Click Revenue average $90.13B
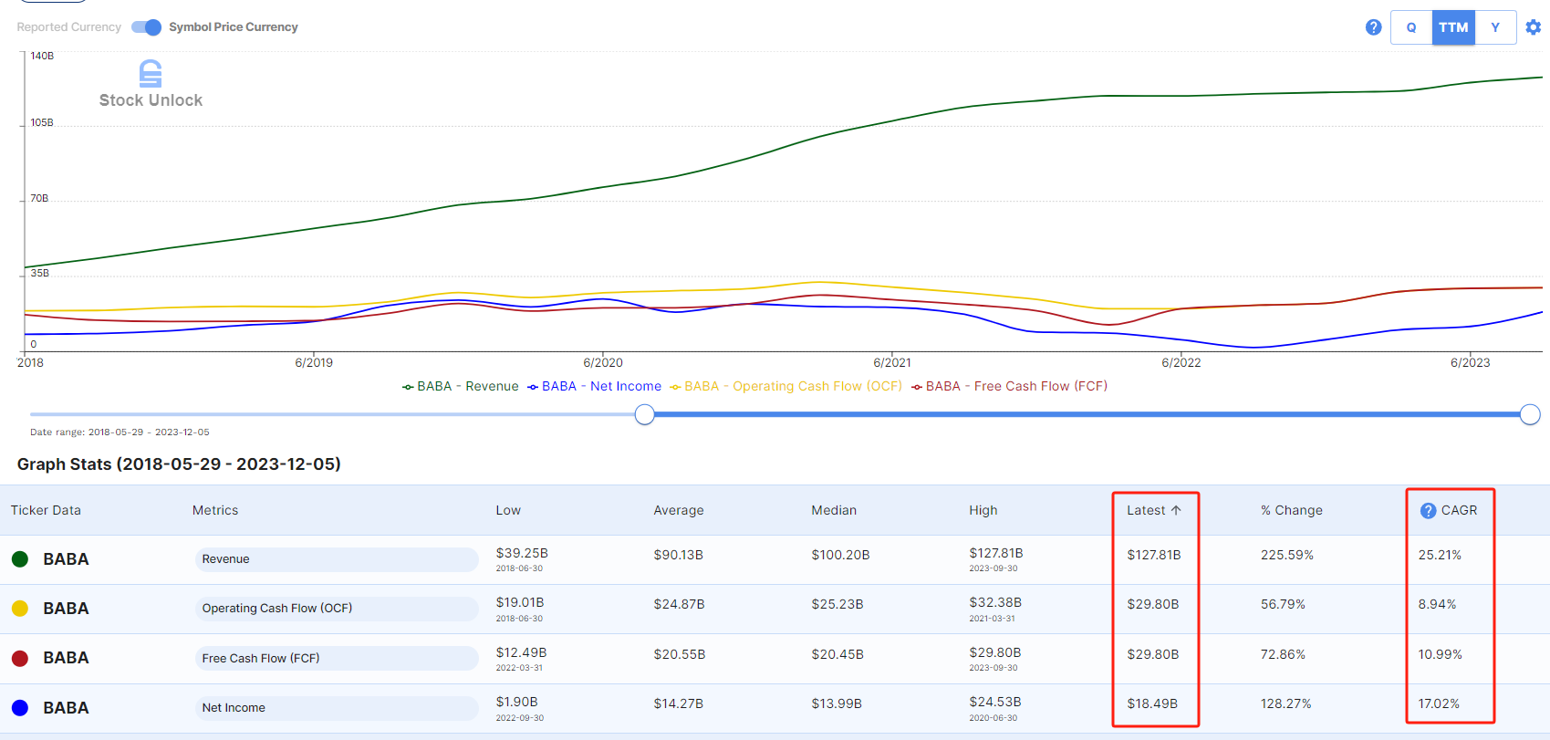The height and width of the screenshot is (740, 1550). coord(679,555)
